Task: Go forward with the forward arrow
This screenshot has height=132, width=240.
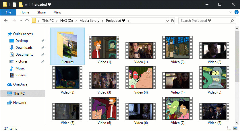Action: pos(14,21)
